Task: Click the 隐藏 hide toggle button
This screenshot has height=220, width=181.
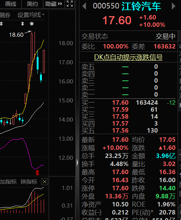Action: pyautogui.click(x=54, y=4)
